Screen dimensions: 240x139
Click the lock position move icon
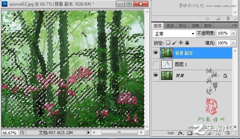point(181,43)
